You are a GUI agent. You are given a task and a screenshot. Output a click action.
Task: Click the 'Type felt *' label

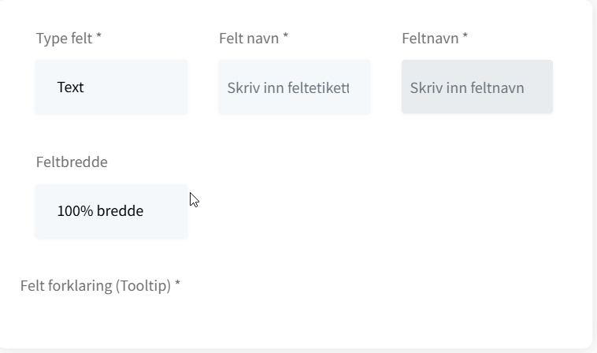(69, 39)
